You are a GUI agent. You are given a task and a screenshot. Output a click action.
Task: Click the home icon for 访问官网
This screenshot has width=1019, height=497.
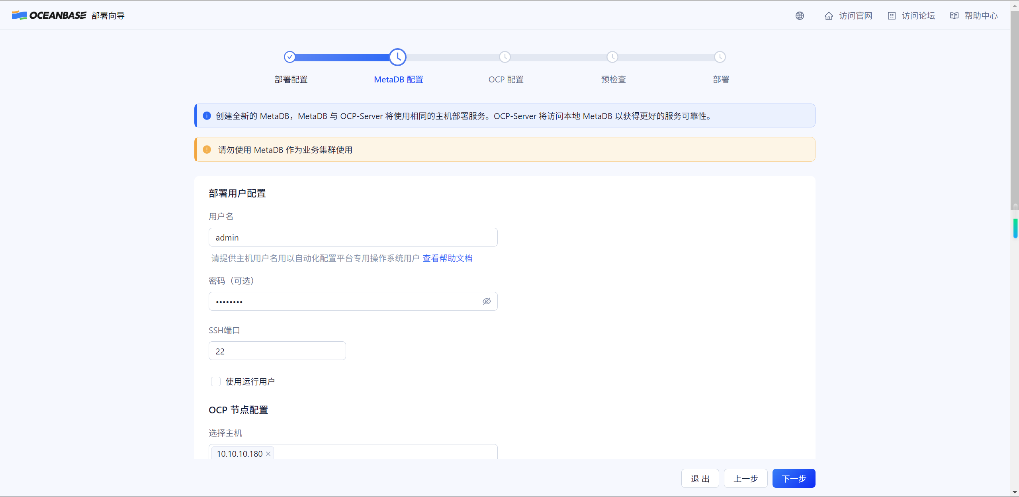click(x=829, y=16)
